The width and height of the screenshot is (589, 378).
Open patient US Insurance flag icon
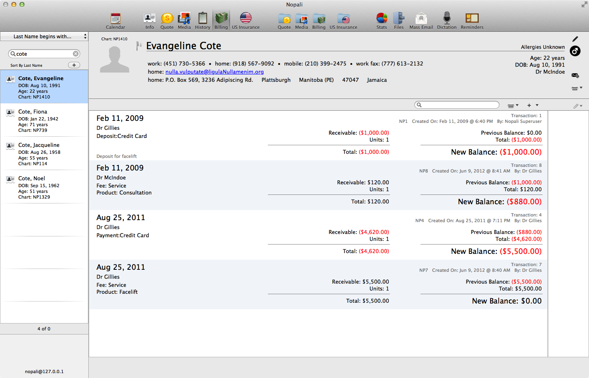[x=246, y=21]
